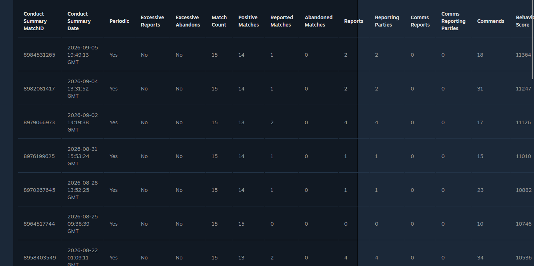Click behavior score 11364

pyautogui.click(x=523, y=55)
